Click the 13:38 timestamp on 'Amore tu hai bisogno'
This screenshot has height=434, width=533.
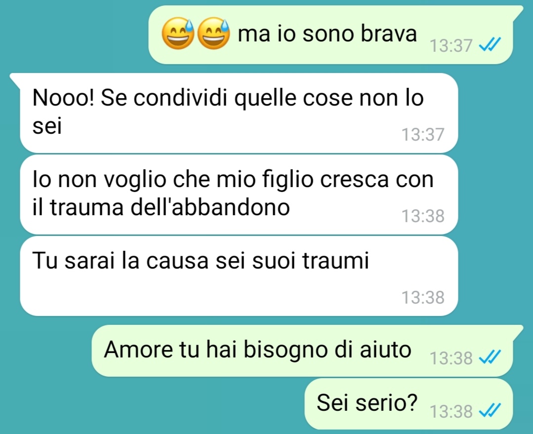click(x=451, y=358)
